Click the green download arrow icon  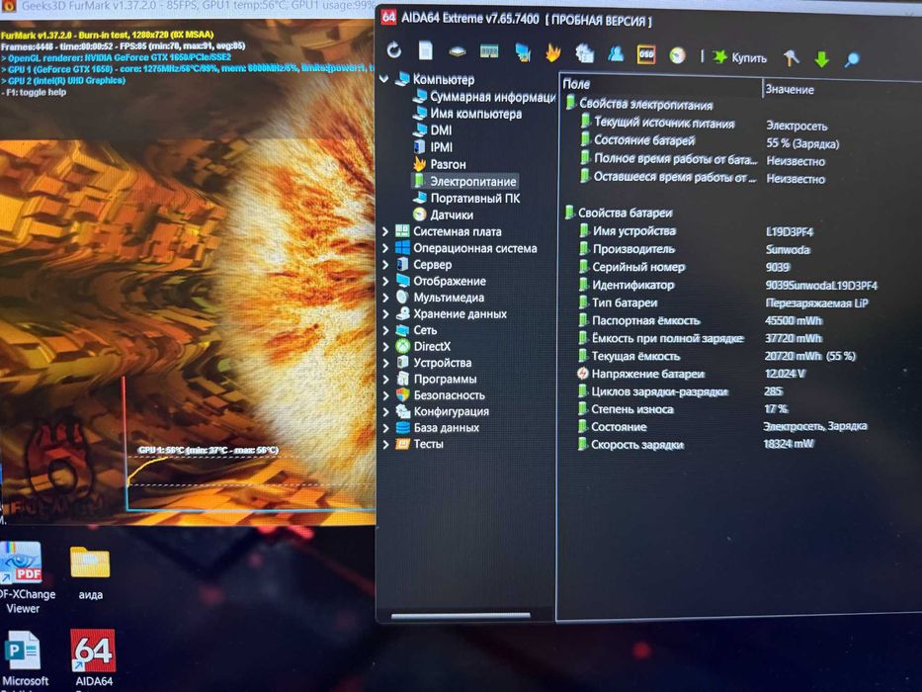click(822, 59)
